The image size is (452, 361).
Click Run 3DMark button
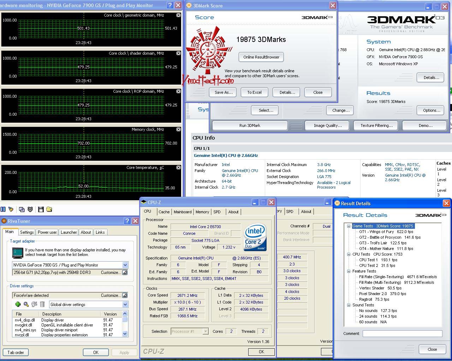pyautogui.click(x=250, y=126)
